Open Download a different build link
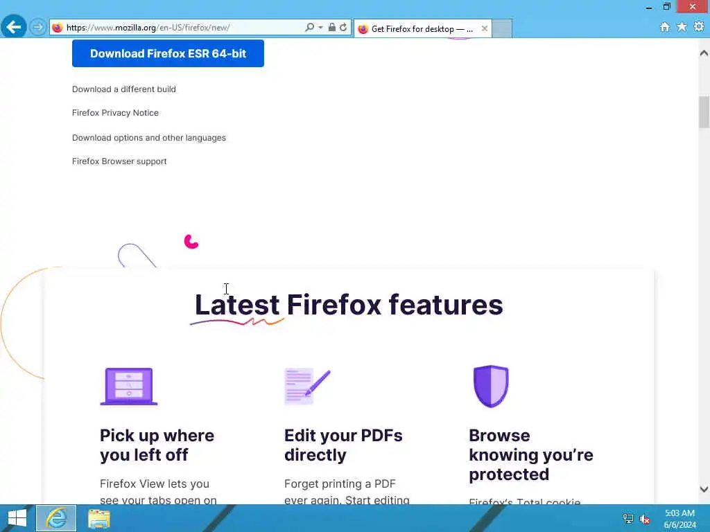Viewport: 710px width, 532px height. [123, 89]
